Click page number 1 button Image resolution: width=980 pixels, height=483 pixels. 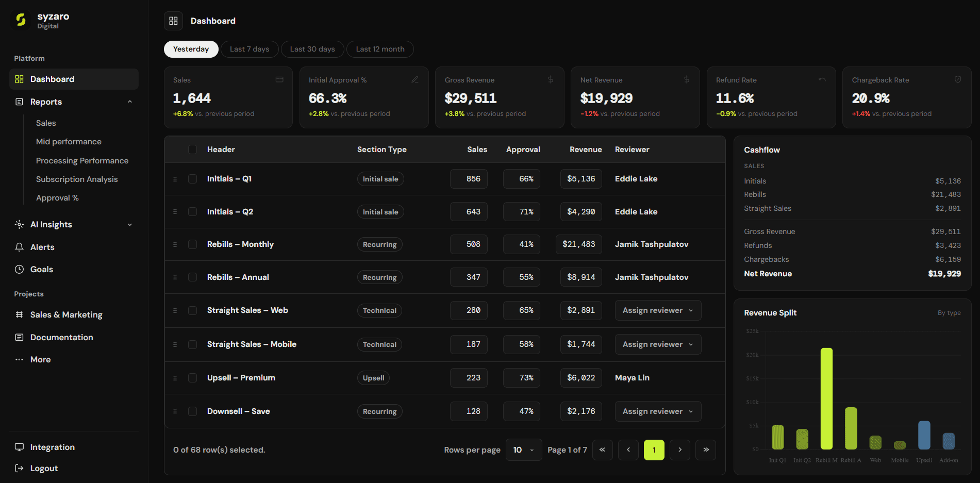(654, 450)
